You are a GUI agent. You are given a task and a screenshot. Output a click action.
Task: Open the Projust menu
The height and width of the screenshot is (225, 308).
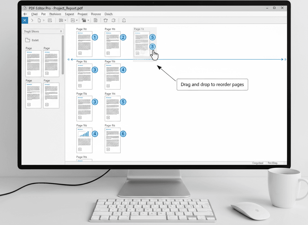click(82, 14)
